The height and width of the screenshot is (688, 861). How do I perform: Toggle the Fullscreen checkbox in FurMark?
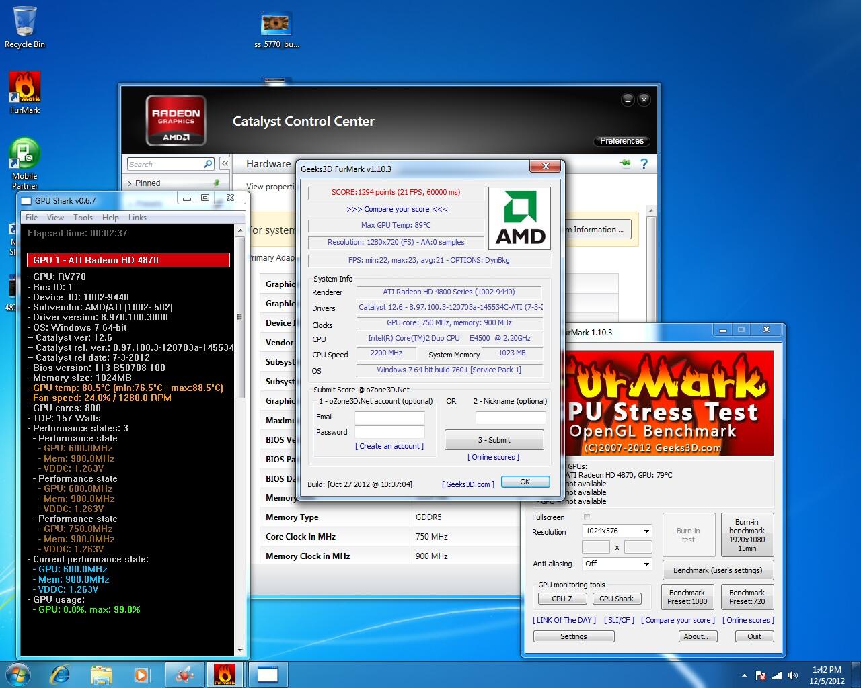click(x=587, y=517)
